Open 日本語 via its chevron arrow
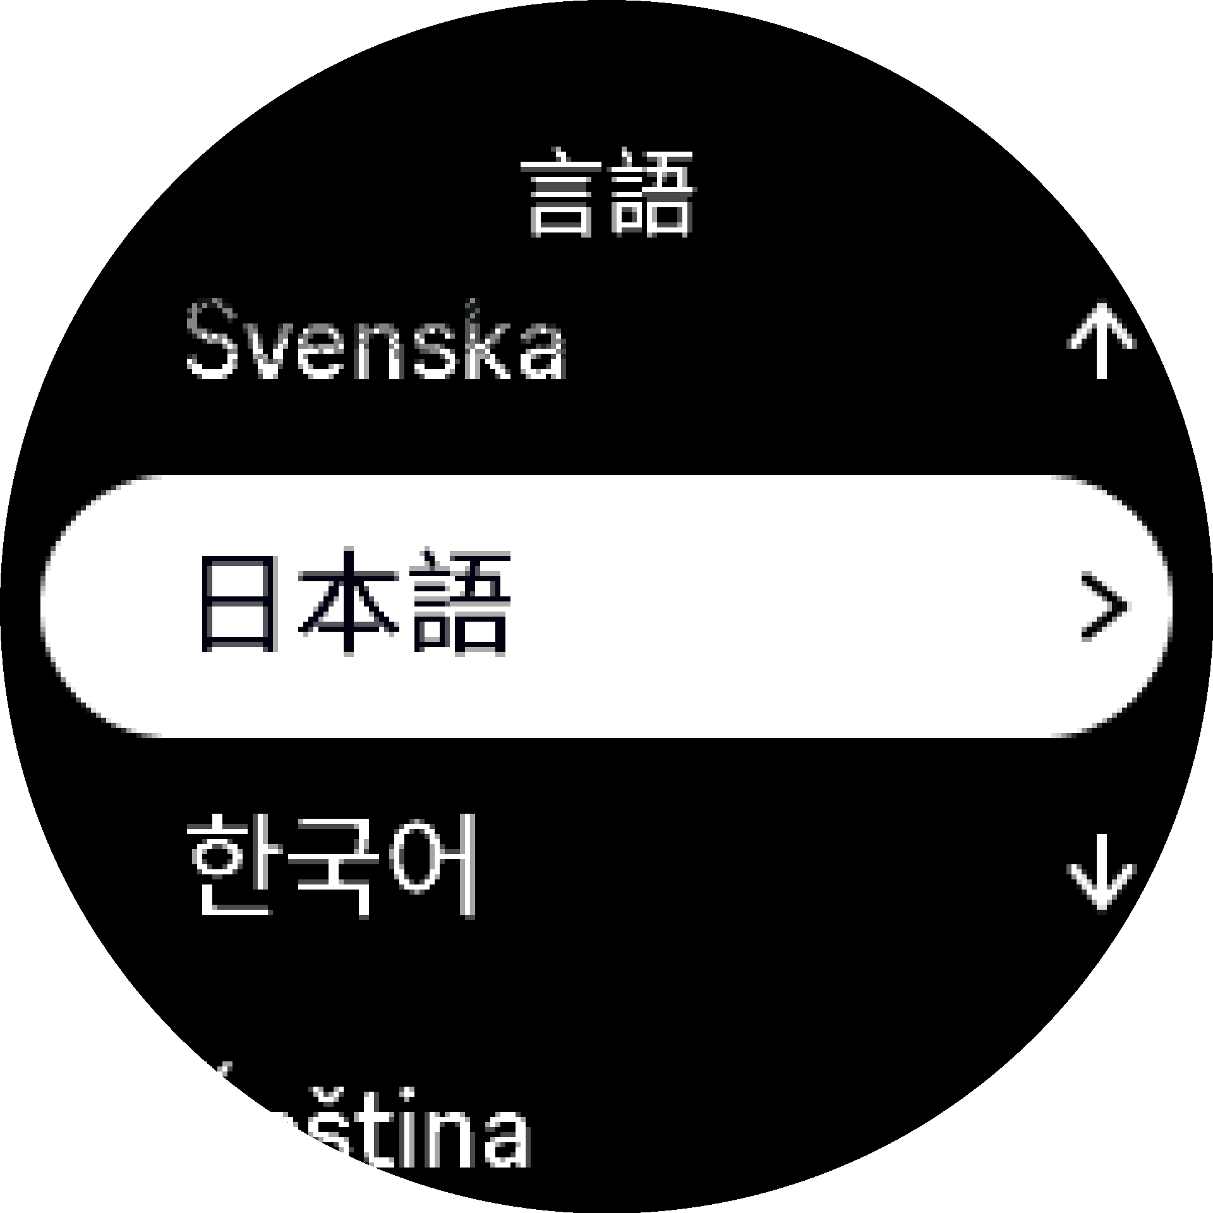 click(x=1102, y=606)
